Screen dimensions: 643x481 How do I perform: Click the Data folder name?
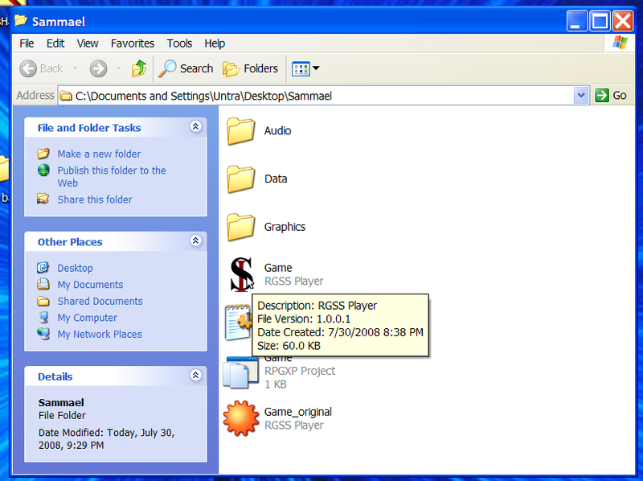[276, 179]
